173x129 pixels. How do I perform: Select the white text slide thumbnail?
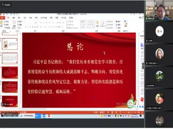pos(10,58)
